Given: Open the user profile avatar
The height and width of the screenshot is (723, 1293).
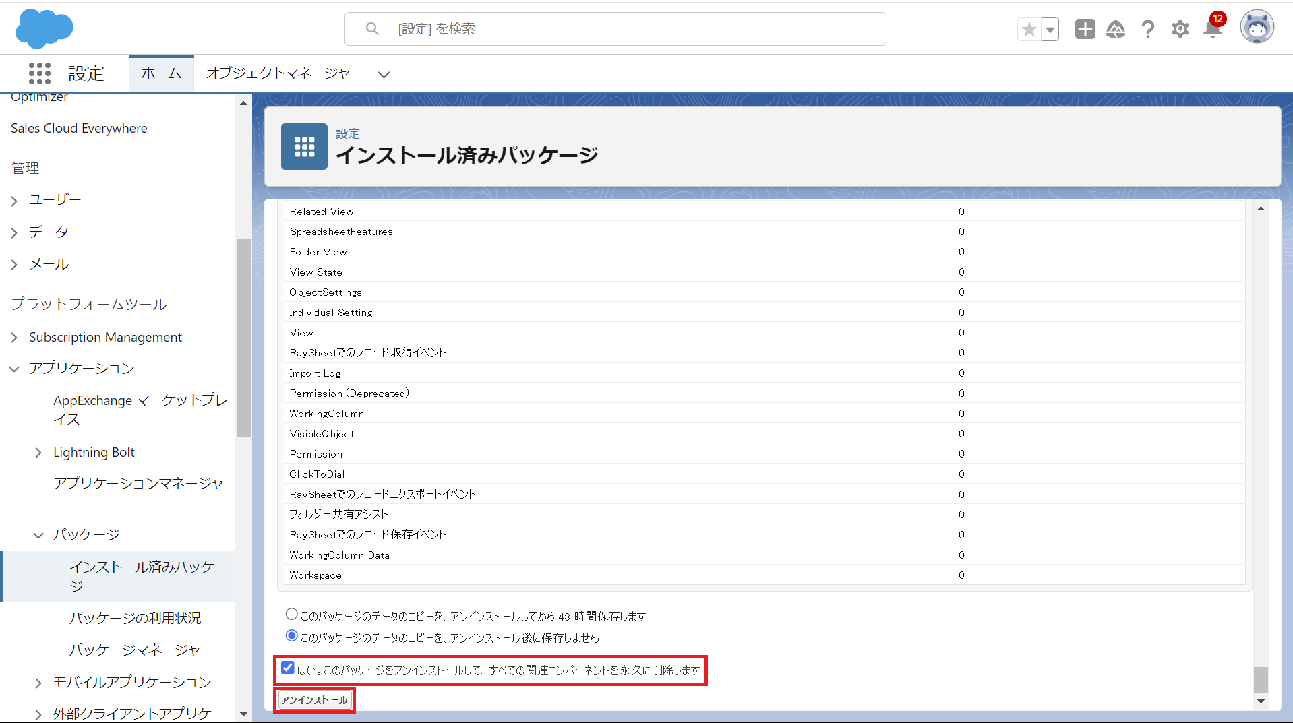Looking at the screenshot, I should click(1257, 28).
